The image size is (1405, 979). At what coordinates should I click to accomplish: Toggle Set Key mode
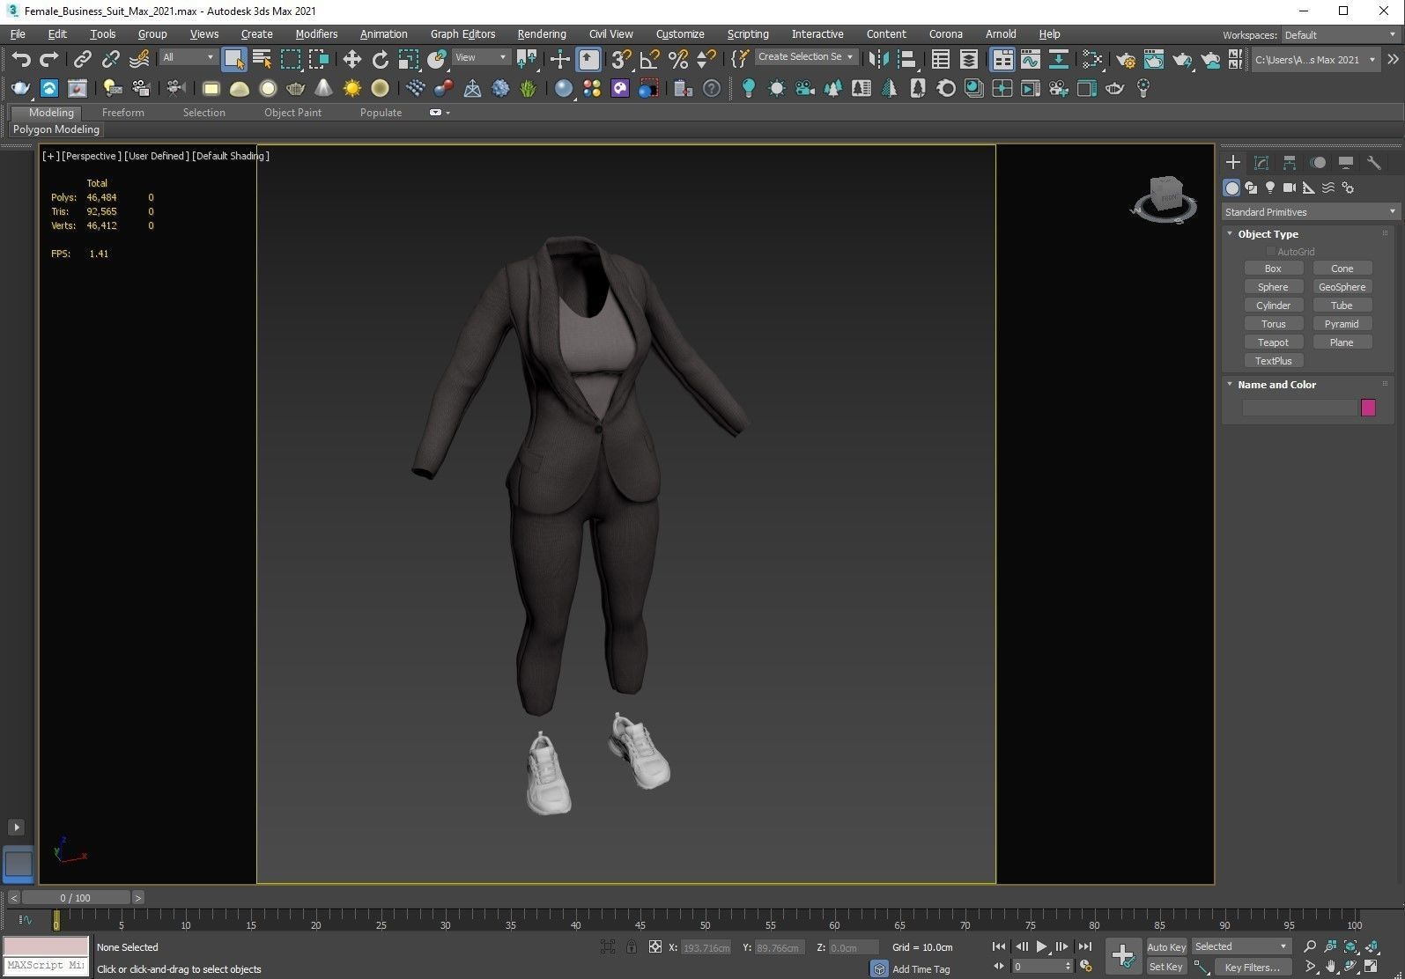pos(1166,967)
